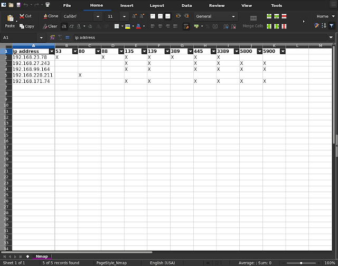Select cell containing 192.168.228.211
This screenshot has width=338, height=266.
click(33, 75)
